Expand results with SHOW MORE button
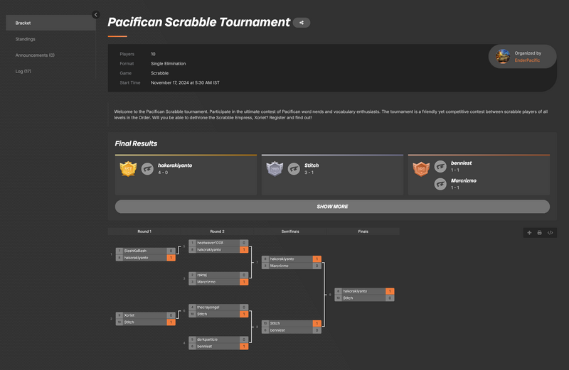 [x=332, y=207]
